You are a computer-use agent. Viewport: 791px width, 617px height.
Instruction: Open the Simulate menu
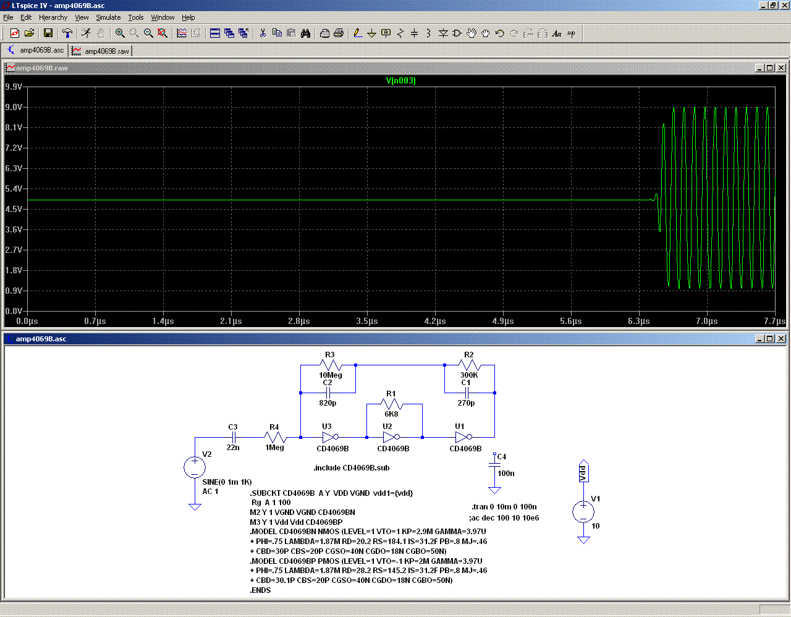tap(108, 17)
